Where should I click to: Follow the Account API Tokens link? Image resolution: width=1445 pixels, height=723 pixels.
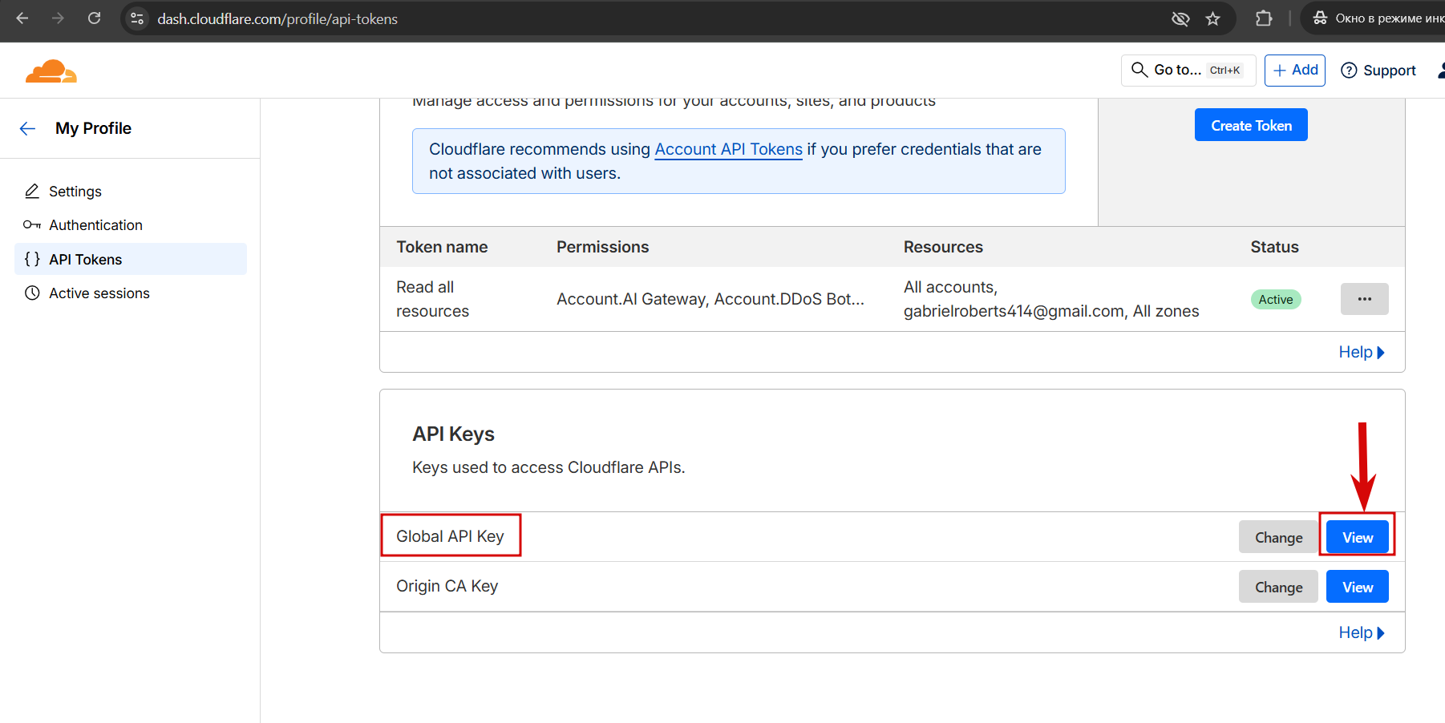click(x=728, y=149)
